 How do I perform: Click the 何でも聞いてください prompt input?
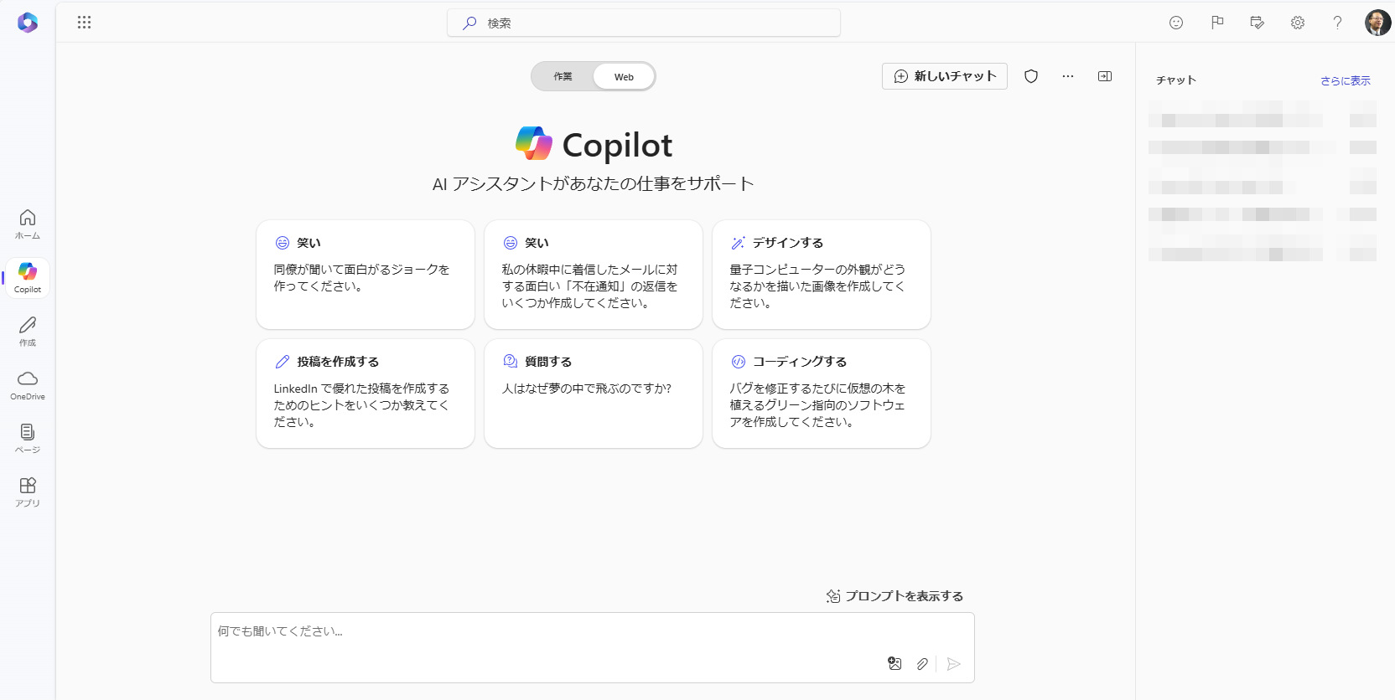pyautogui.click(x=593, y=647)
